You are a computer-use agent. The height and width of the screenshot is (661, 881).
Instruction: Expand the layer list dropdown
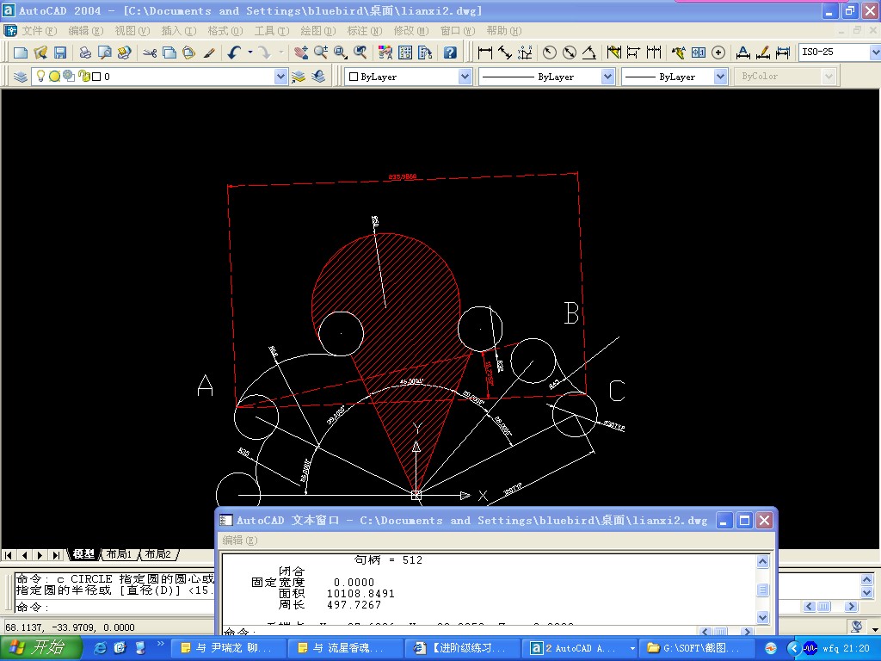[280, 77]
